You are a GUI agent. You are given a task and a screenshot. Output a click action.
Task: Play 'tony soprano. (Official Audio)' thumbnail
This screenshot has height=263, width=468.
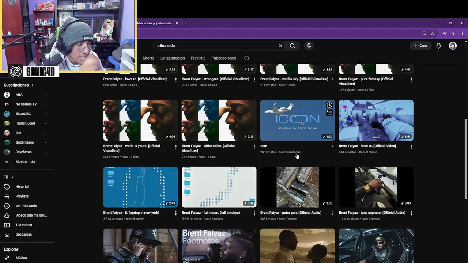[376, 187]
